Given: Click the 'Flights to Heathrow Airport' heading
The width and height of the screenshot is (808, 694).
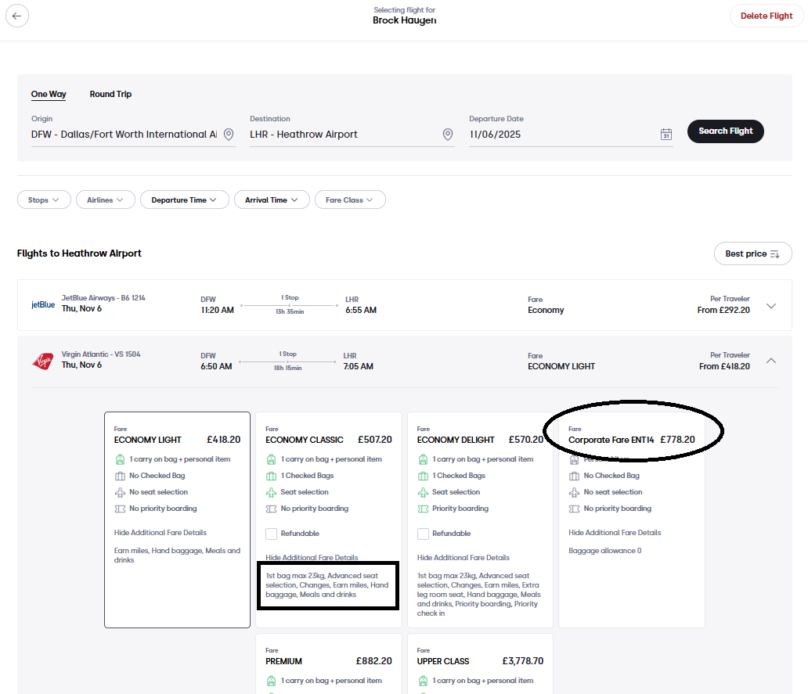Looking at the screenshot, I should point(79,254).
